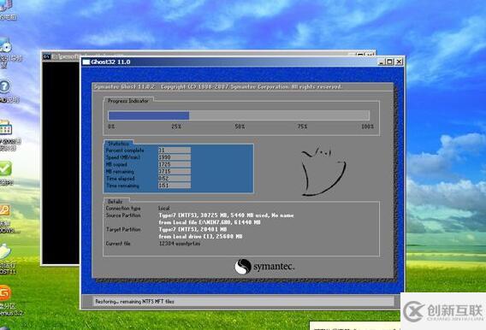This screenshot has width=486, height=330.
Task: Click the Target Partition NTFS details line
Action: 193,229
